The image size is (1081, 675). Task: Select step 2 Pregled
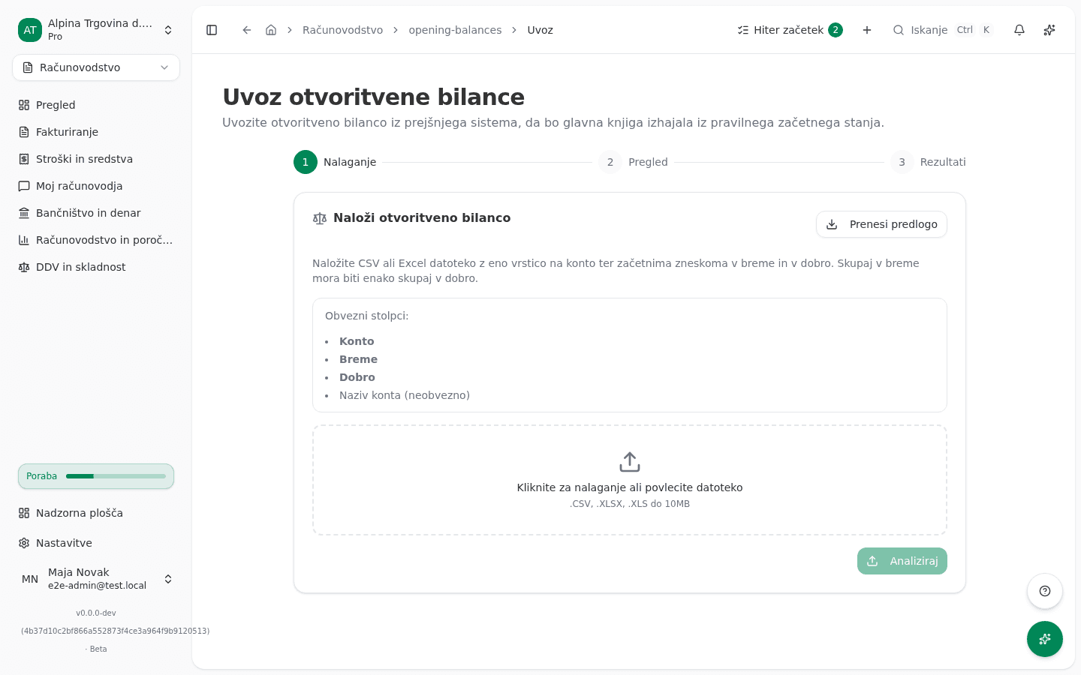click(x=633, y=162)
